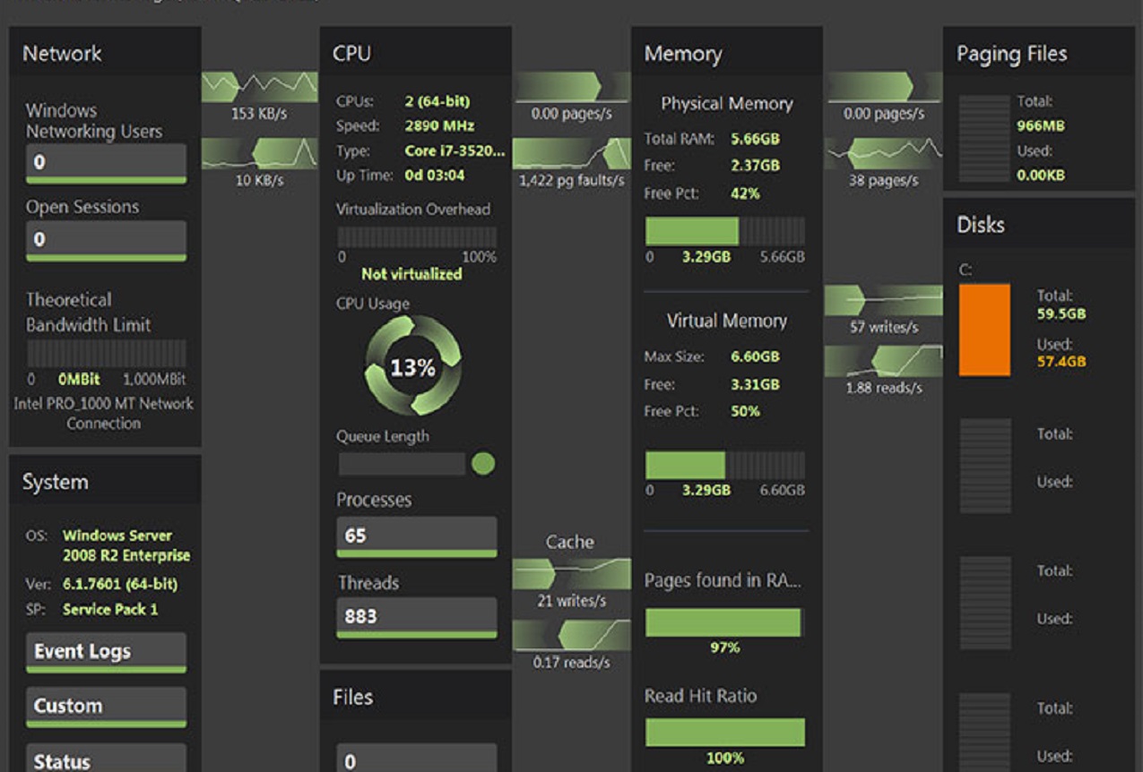
Task: Select the 153 KB/s network sparkline graph
Action: point(260,88)
